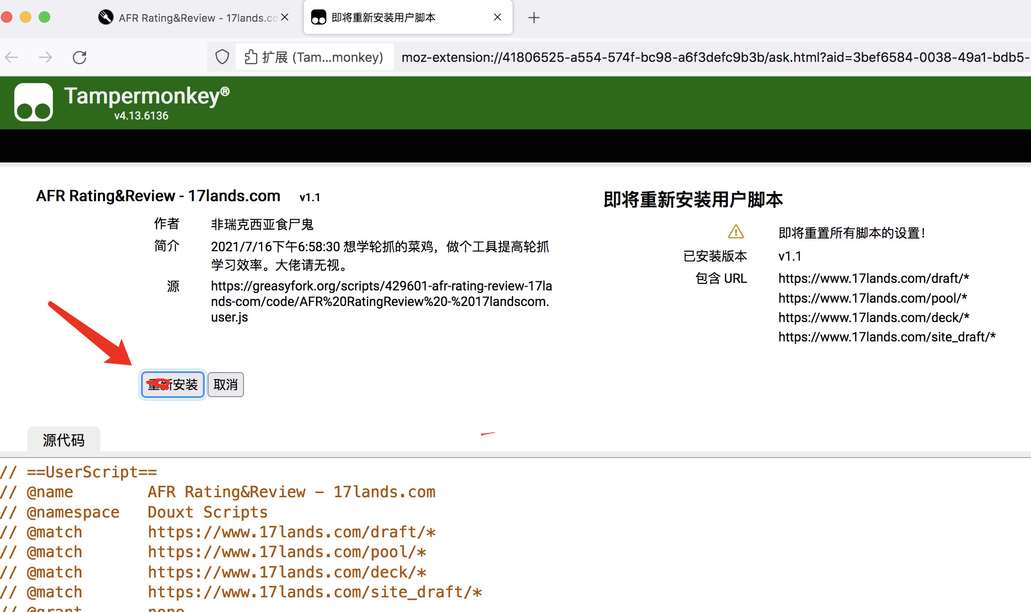Click the 重新安装 reinstall button
This screenshot has height=612, width=1031.
pyautogui.click(x=173, y=384)
